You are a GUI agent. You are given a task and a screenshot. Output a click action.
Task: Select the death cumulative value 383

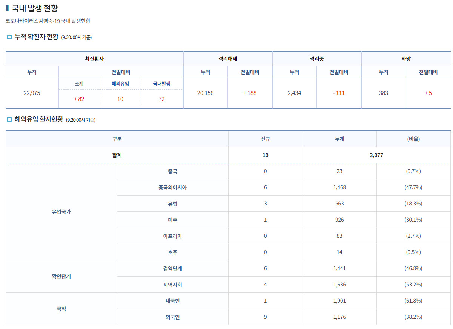coord(384,93)
